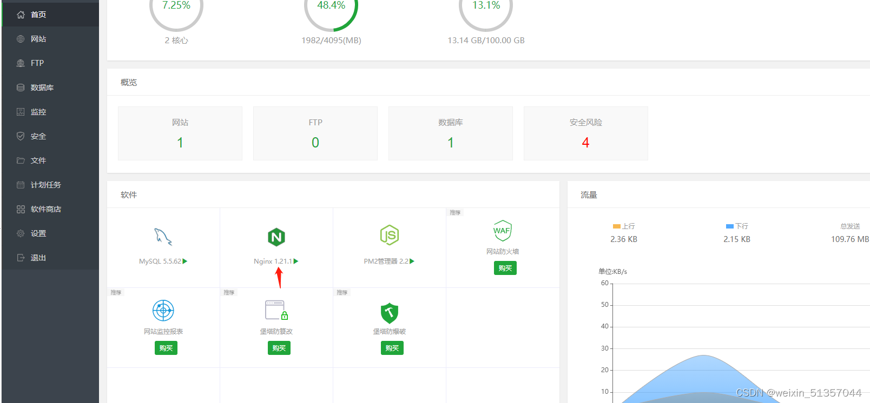The image size is (870, 403).
Task: Open the 堡塔防爆破 label
Action: (390, 332)
